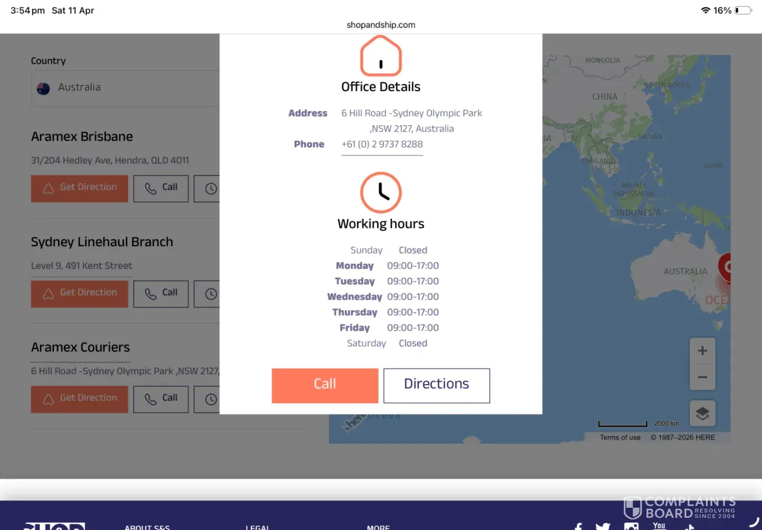This screenshot has height=530, width=762.
Task: Open Instagram icon in the footer
Action: point(631,526)
